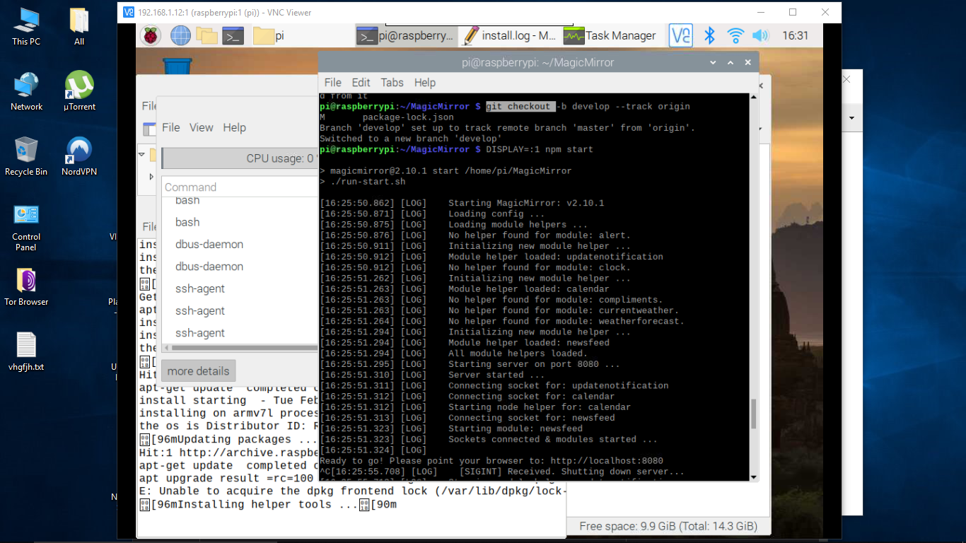Image resolution: width=966 pixels, height=543 pixels.
Task: Open the Raspberry Pi applications menu
Action: (x=151, y=35)
